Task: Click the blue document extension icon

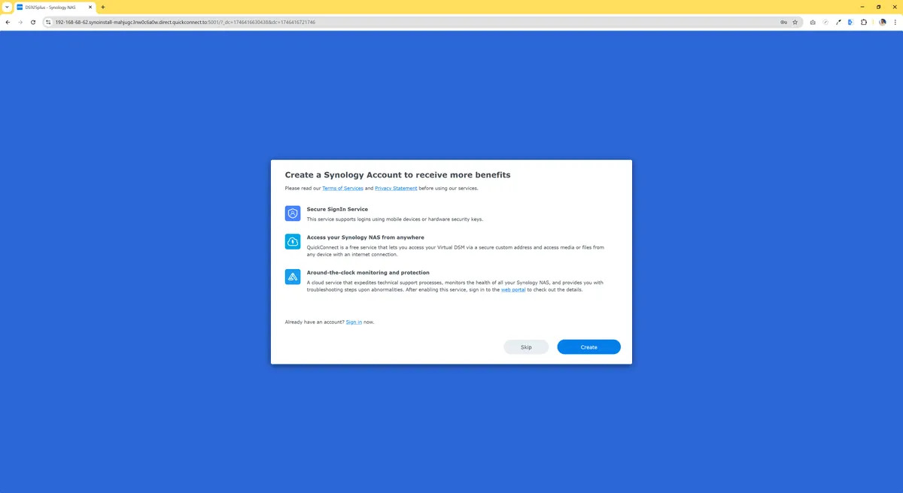Action: click(x=850, y=22)
